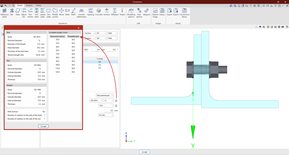Select the Pan hand tool
Image resolution: width=289 pixels, height=155 pixels.
click(x=251, y=5)
